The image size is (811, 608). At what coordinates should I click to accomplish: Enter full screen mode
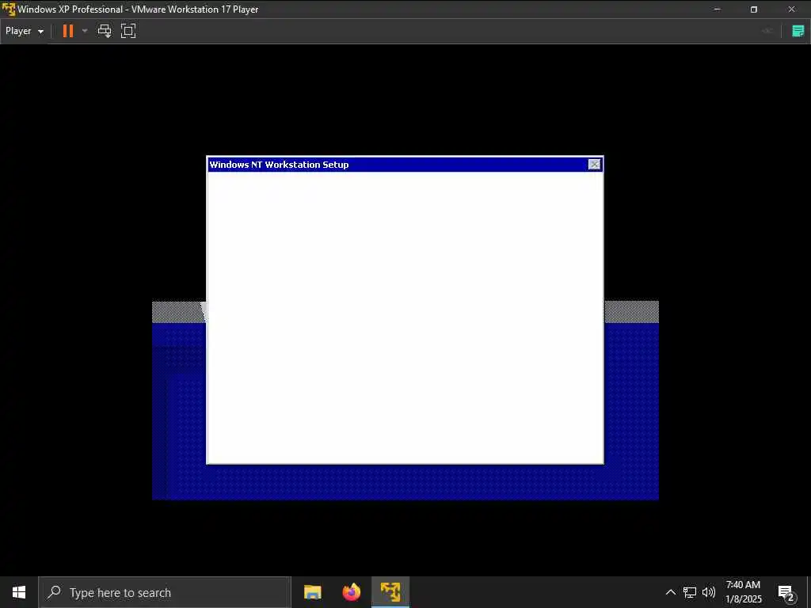click(128, 31)
